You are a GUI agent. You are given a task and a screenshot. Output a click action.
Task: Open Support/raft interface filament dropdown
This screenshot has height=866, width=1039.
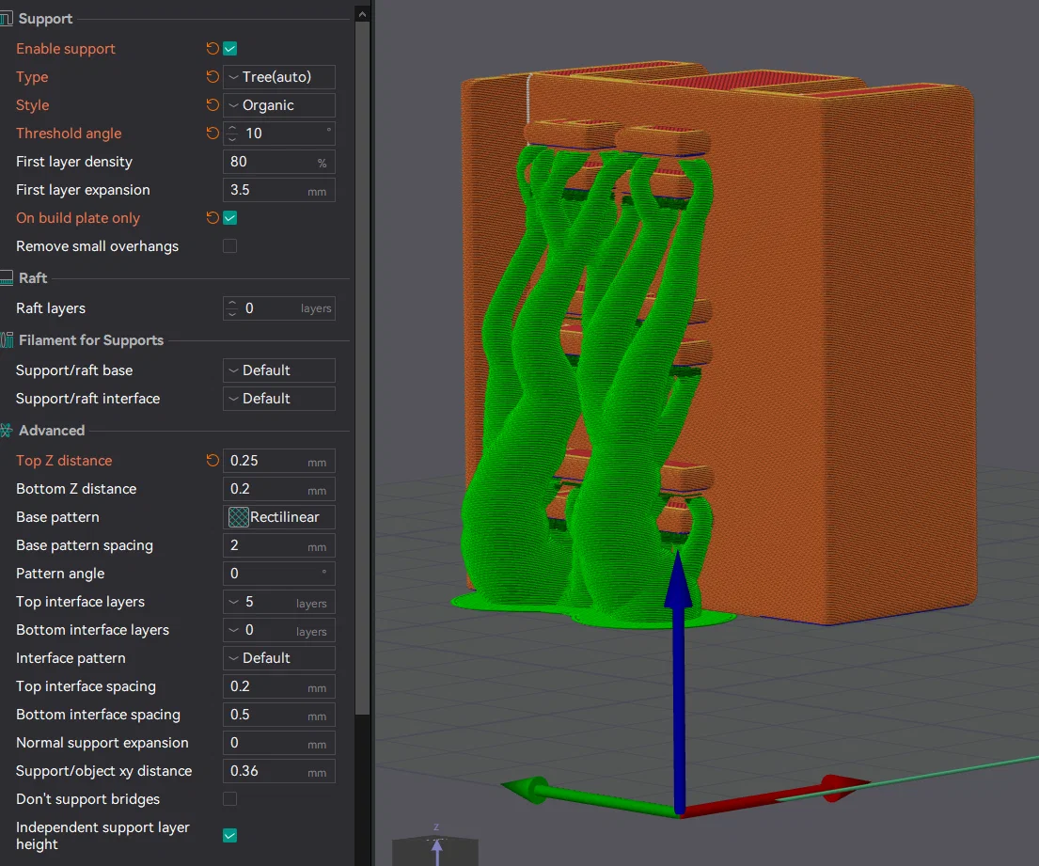click(279, 399)
